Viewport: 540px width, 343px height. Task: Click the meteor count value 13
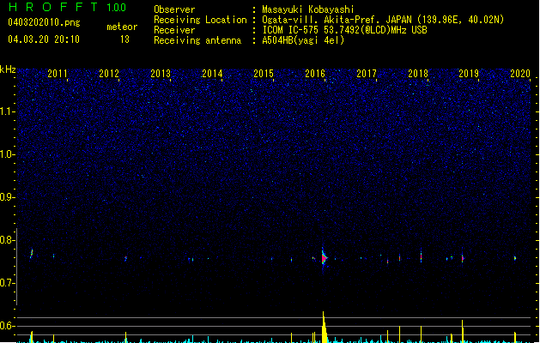coord(124,39)
